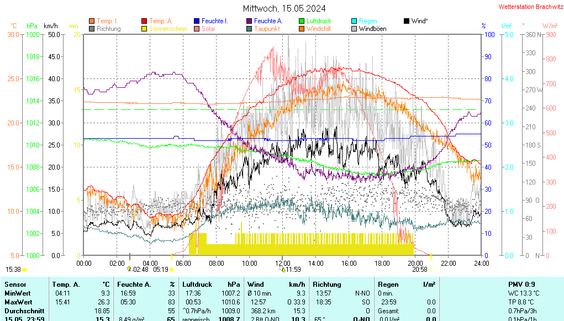
Task: Click the sunrise sun icon near 05:19
Action: coord(172,270)
